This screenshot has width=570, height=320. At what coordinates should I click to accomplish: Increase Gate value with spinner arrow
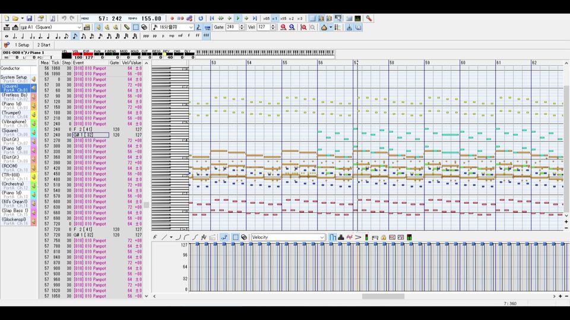(x=242, y=25)
